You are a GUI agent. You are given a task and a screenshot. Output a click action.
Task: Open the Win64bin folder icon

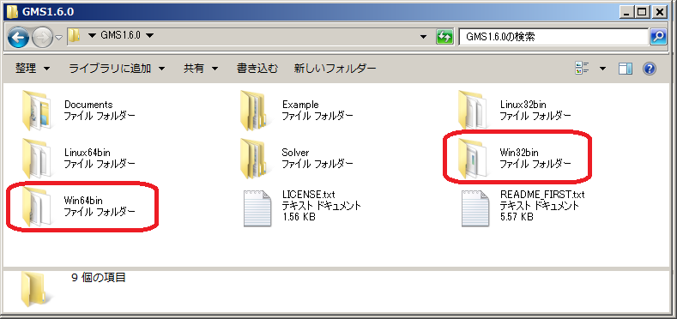point(38,207)
